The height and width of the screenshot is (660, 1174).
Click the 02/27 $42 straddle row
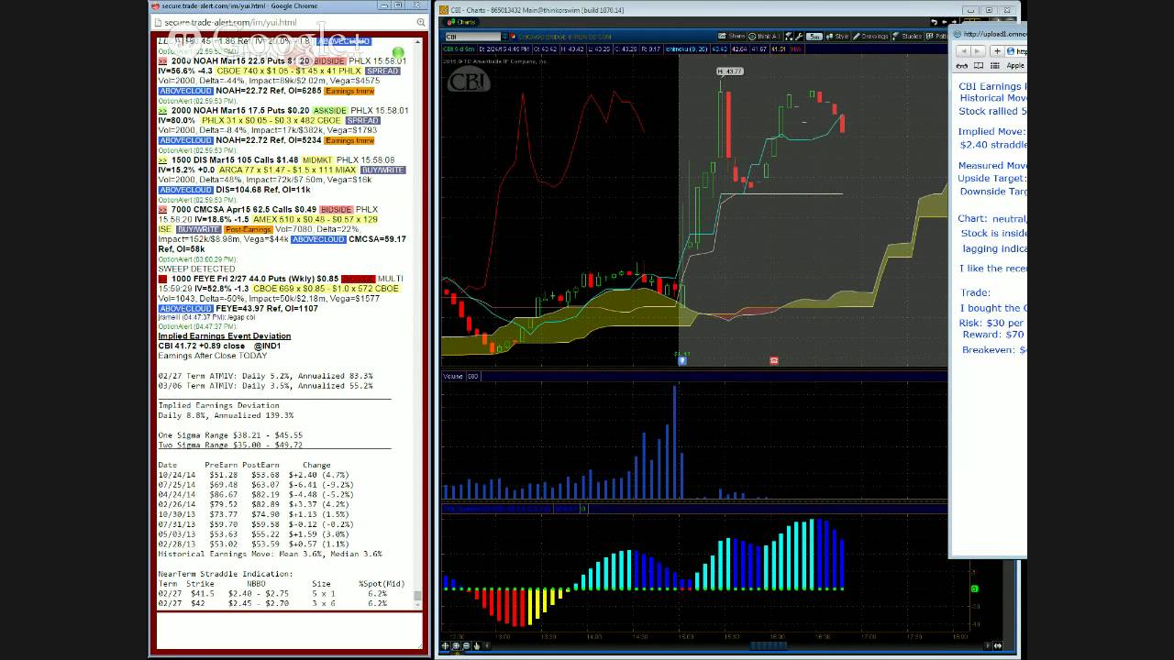[x=272, y=603]
